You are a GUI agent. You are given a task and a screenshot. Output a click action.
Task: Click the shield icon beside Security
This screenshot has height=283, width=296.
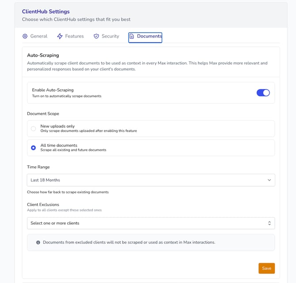point(96,36)
